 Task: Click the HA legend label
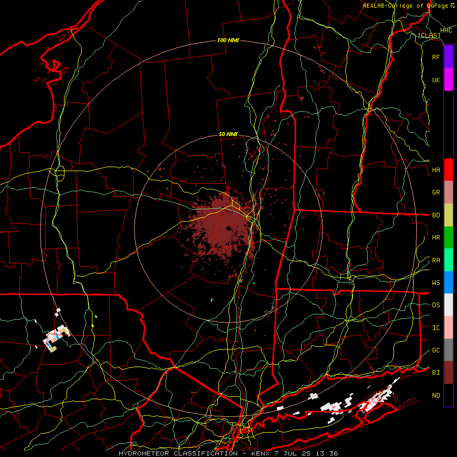pyautogui.click(x=436, y=170)
